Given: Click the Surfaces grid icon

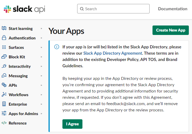Looking at the screenshot, I should 4,47.
